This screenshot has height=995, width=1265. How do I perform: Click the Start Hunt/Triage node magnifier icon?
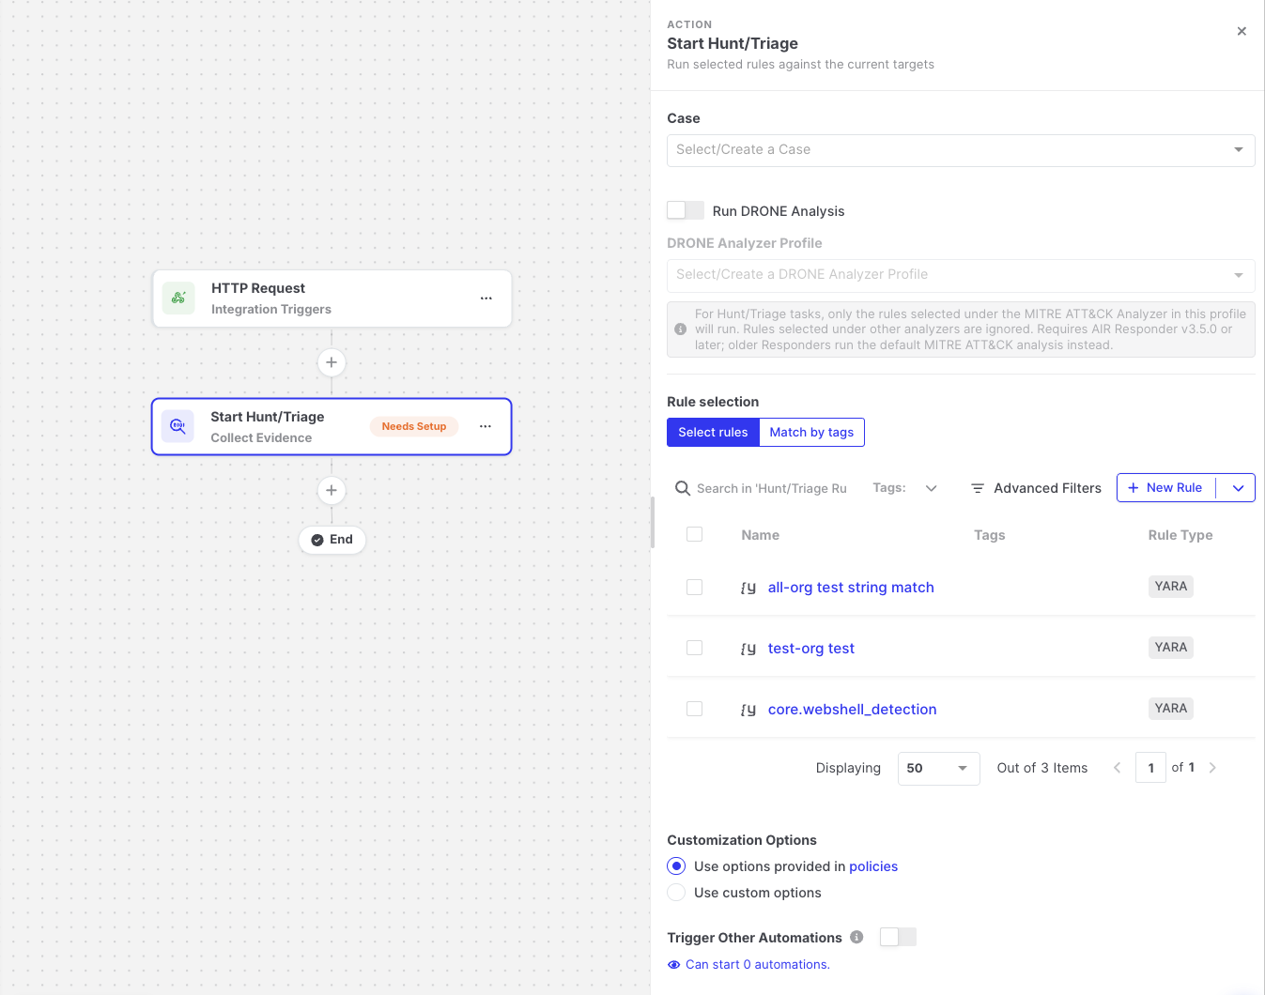177,426
